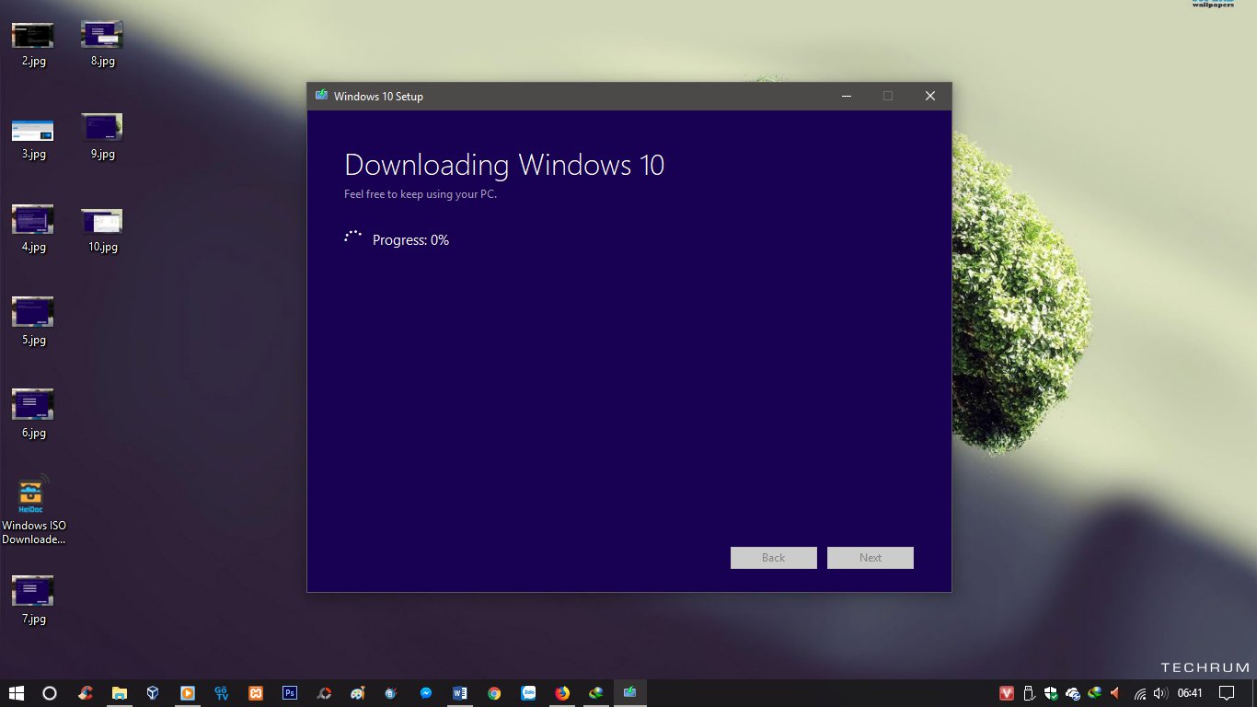Click the greyed-out Back button in Setup
The image size is (1257, 707).
click(x=774, y=558)
